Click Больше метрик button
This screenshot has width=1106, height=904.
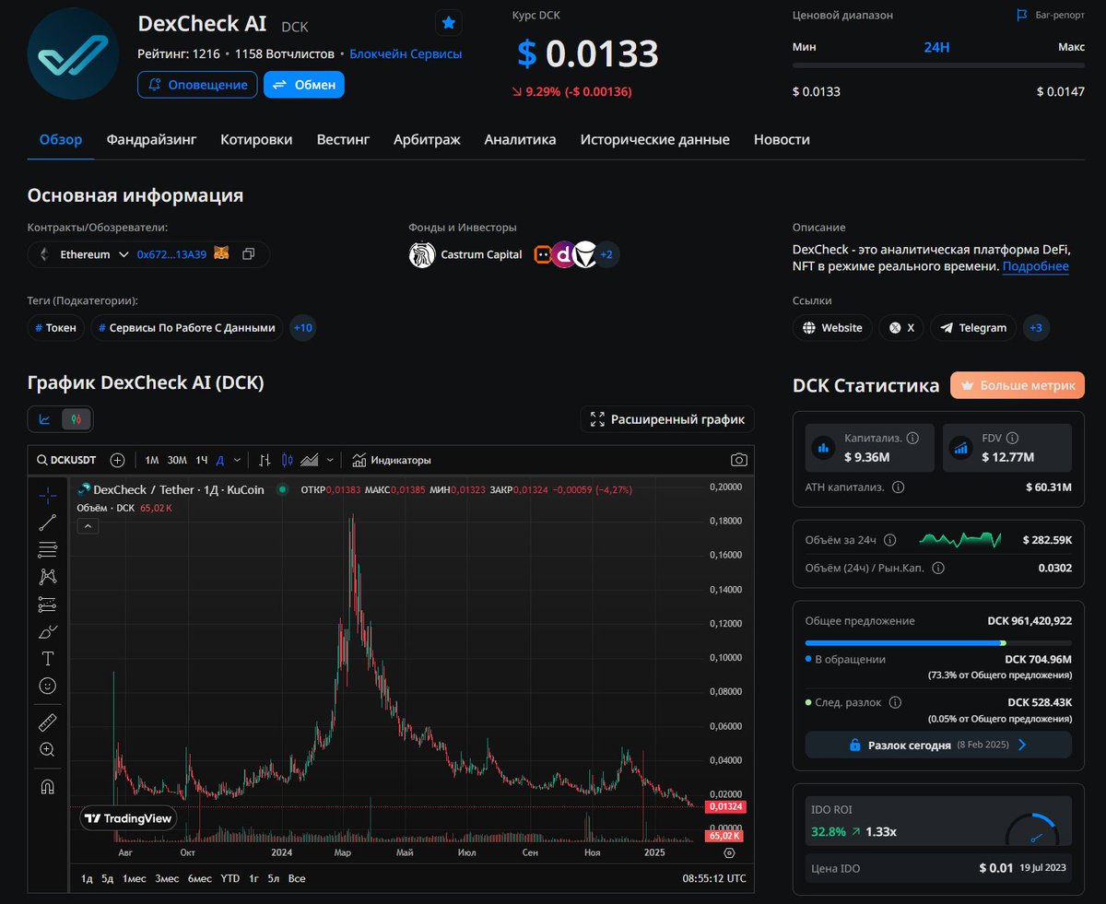click(x=1018, y=385)
